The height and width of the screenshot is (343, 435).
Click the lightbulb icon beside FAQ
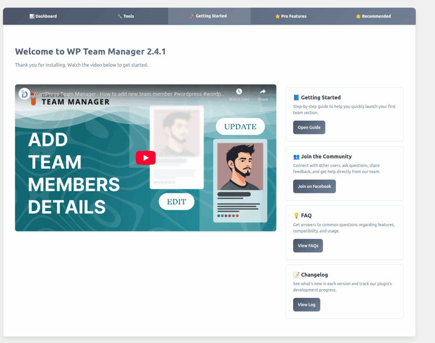(x=296, y=215)
